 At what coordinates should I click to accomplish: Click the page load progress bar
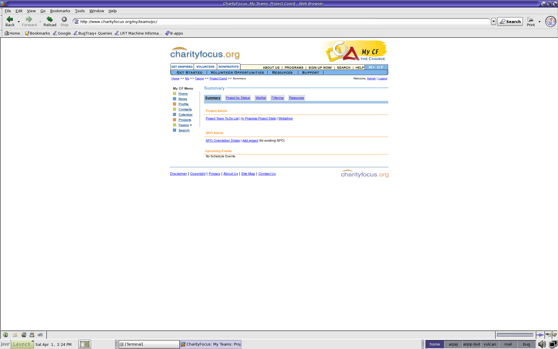pos(515,335)
